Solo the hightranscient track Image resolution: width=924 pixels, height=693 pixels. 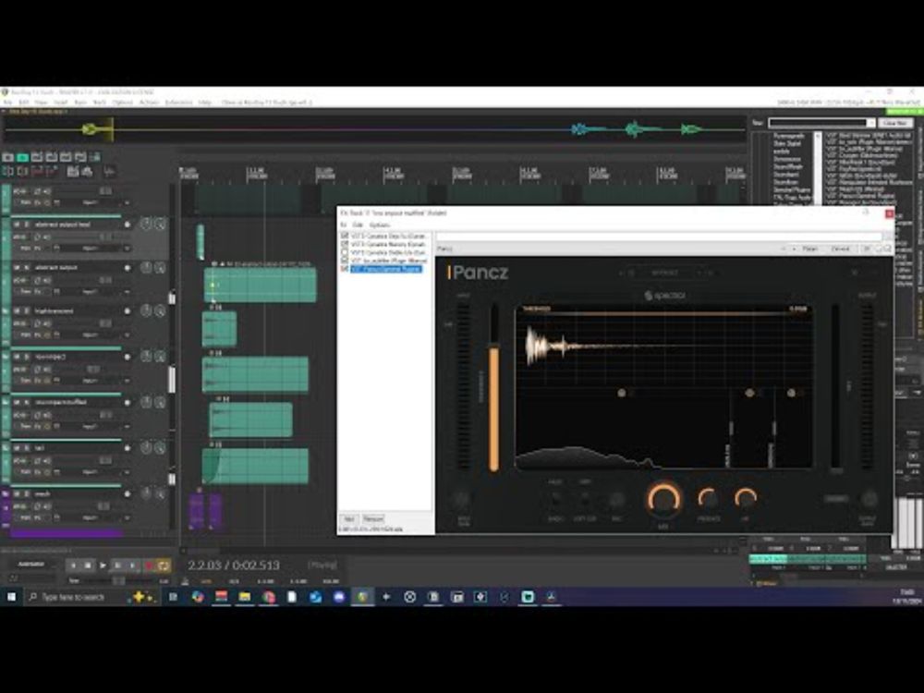click(26, 310)
